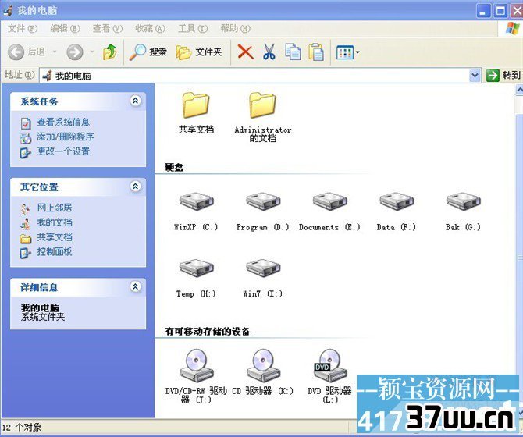Viewport: 523px width, 437px height.
Task: Open the 查看(V) menu
Action: 108,29
